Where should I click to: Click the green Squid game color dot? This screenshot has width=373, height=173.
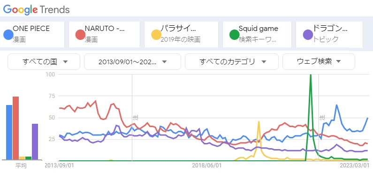234,34
